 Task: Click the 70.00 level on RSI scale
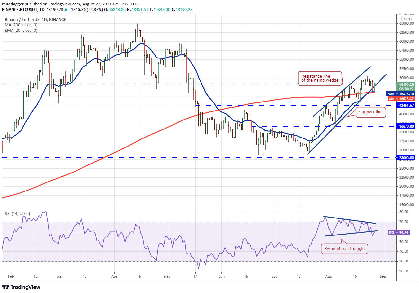point(404,222)
